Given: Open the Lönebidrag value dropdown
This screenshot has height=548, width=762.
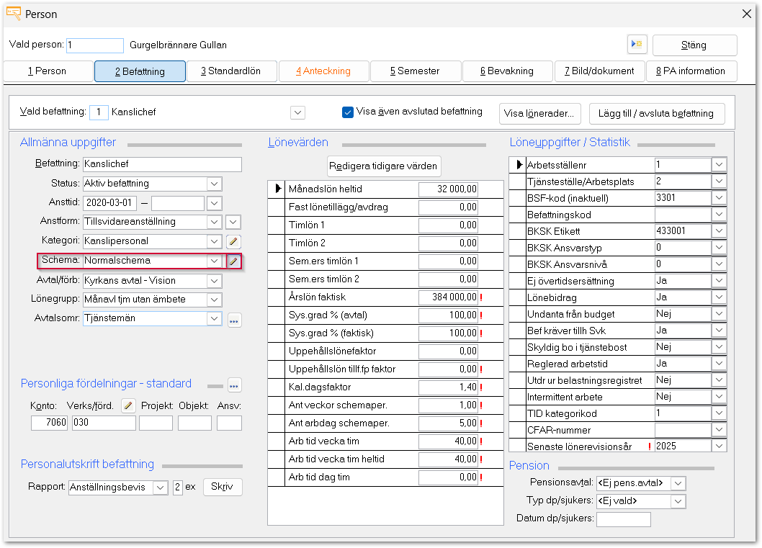Looking at the screenshot, I should [719, 297].
